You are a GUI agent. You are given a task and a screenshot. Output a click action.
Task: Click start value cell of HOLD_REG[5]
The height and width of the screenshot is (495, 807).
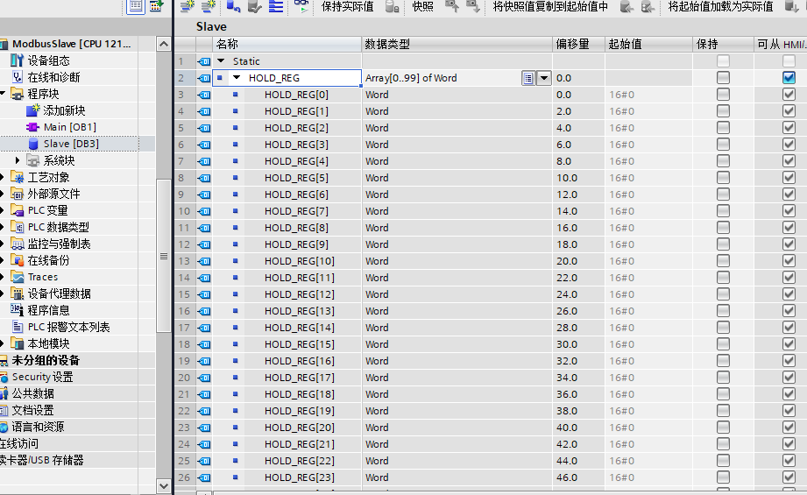647,178
